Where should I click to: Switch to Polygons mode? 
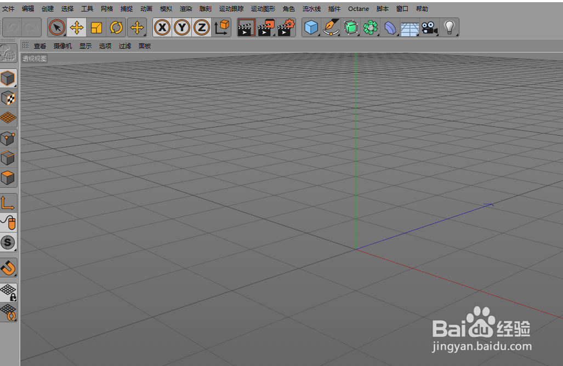(x=8, y=177)
